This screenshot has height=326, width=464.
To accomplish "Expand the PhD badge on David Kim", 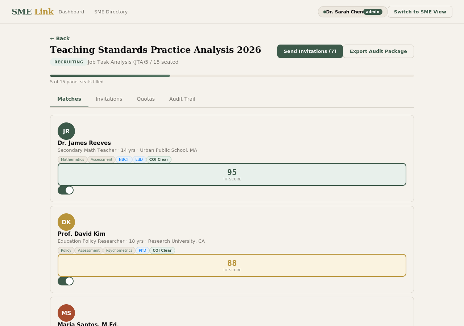I will pyautogui.click(x=142, y=250).
